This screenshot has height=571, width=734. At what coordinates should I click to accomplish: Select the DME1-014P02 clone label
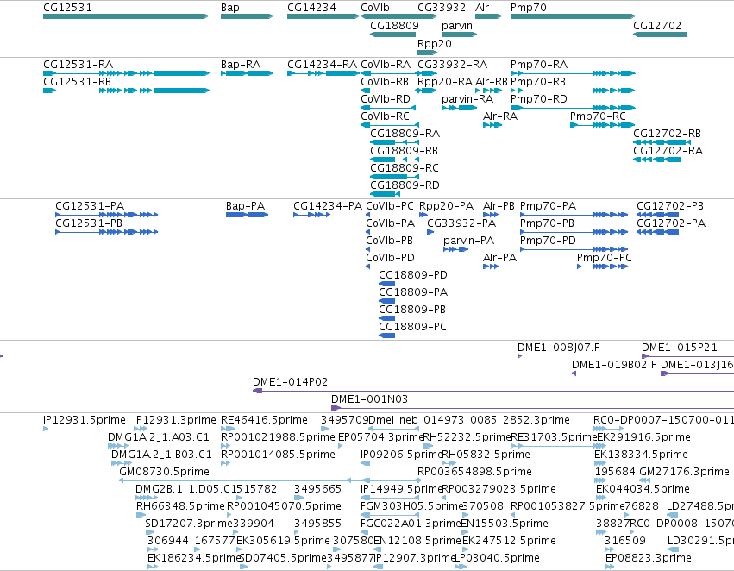tap(290, 382)
